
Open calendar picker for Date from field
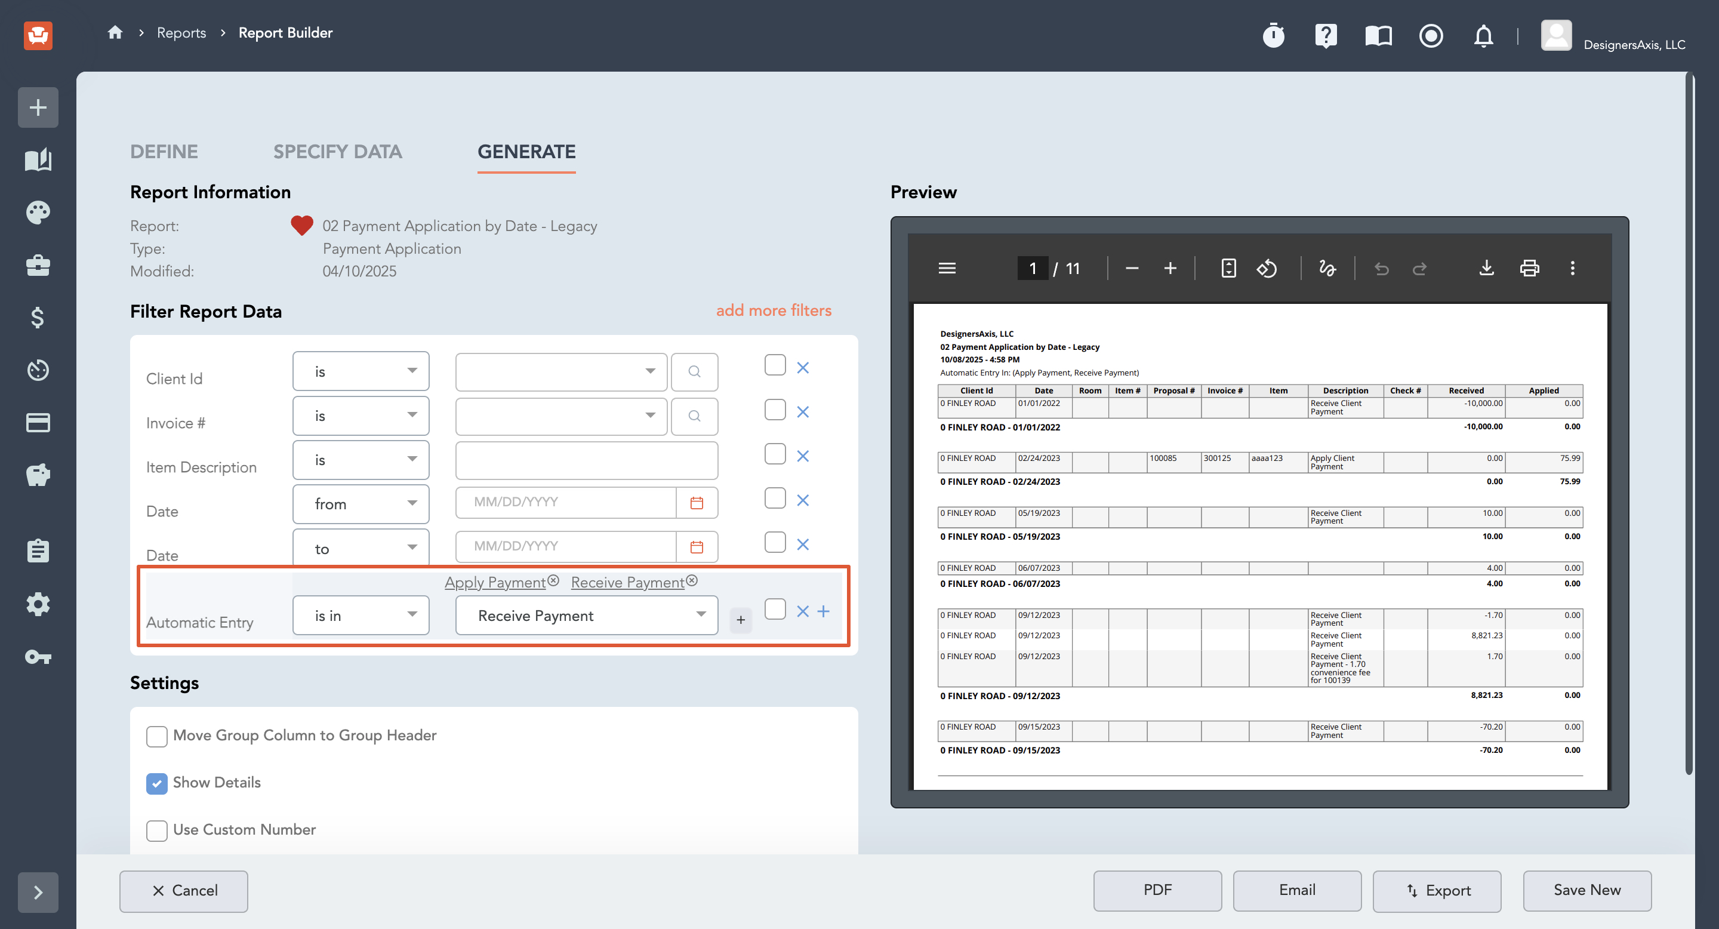pos(696,503)
